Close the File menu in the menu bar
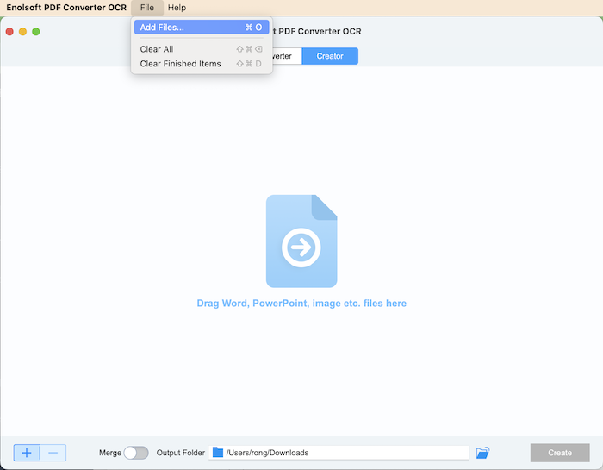This screenshot has width=603, height=470. (x=147, y=8)
